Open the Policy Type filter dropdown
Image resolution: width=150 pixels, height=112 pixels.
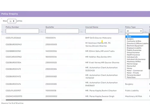(134, 31)
